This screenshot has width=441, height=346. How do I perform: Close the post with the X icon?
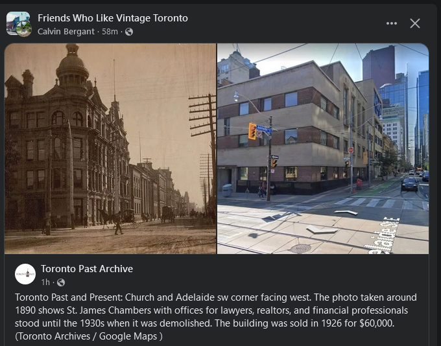(x=415, y=23)
